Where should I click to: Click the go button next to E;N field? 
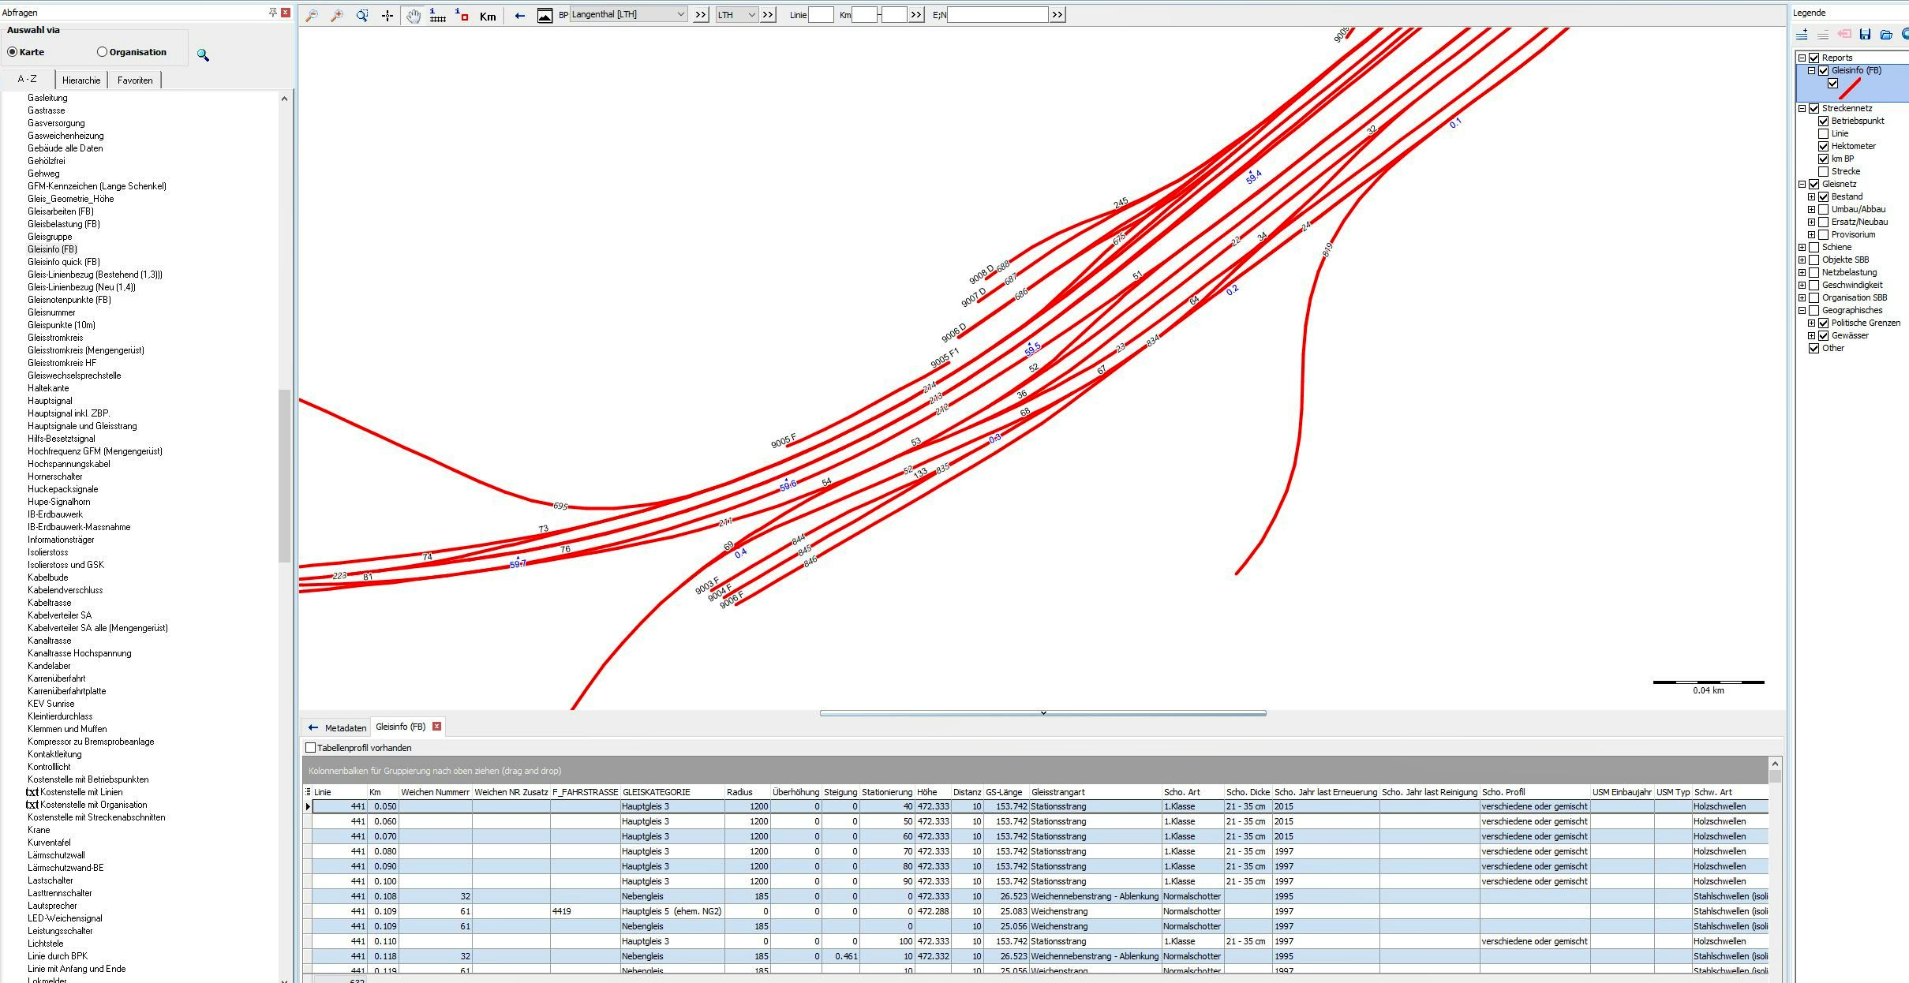pos(1057,14)
